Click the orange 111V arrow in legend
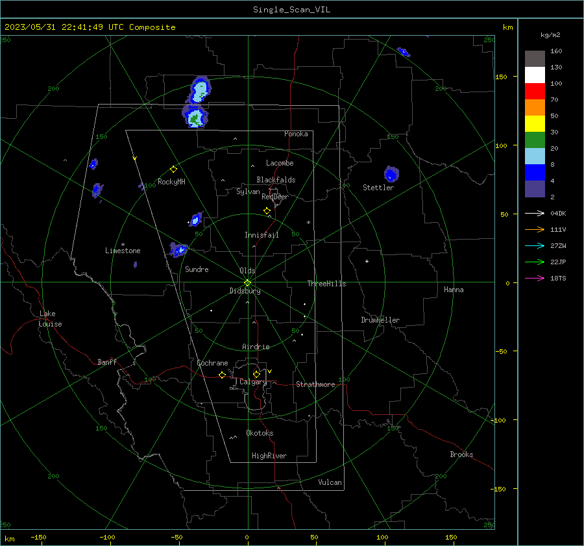The height and width of the screenshot is (546, 584). tap(535, 230)
